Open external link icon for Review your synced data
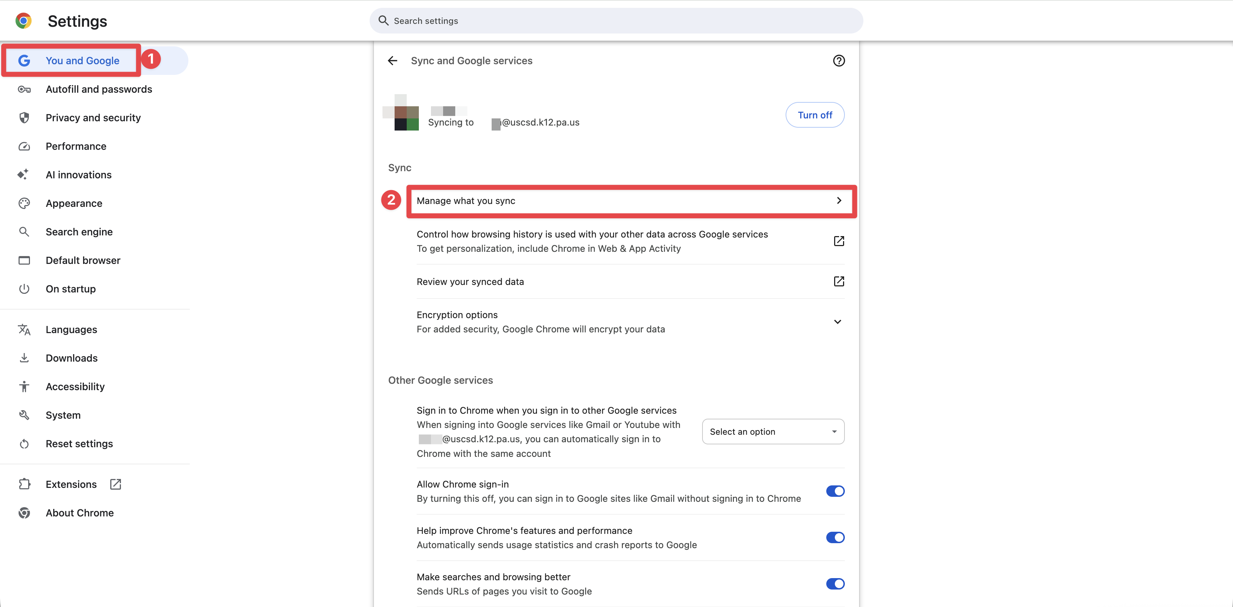The image size is (1233, 607). (839, 281)
